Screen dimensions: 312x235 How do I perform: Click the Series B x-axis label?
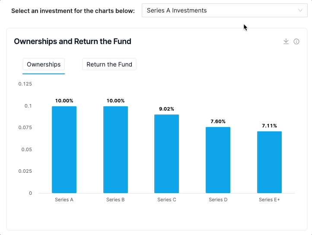point(115,200)
